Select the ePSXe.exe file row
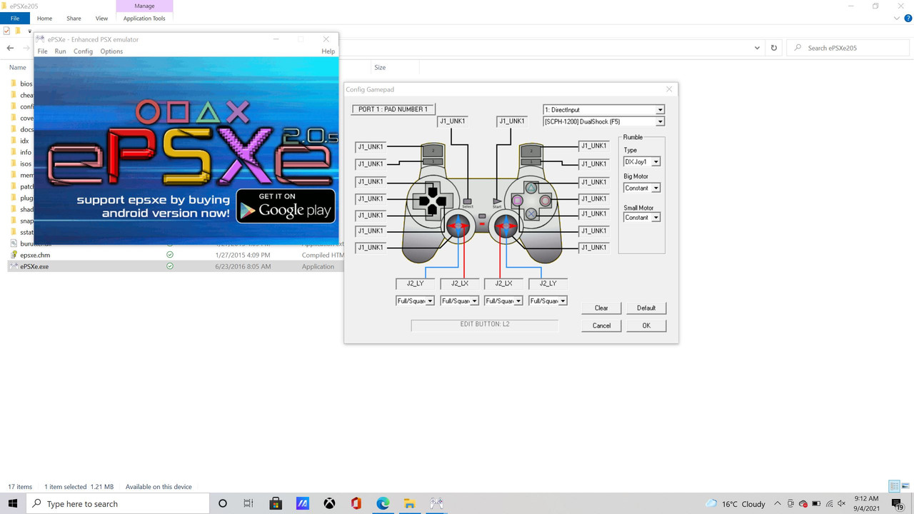 point(175,266)
